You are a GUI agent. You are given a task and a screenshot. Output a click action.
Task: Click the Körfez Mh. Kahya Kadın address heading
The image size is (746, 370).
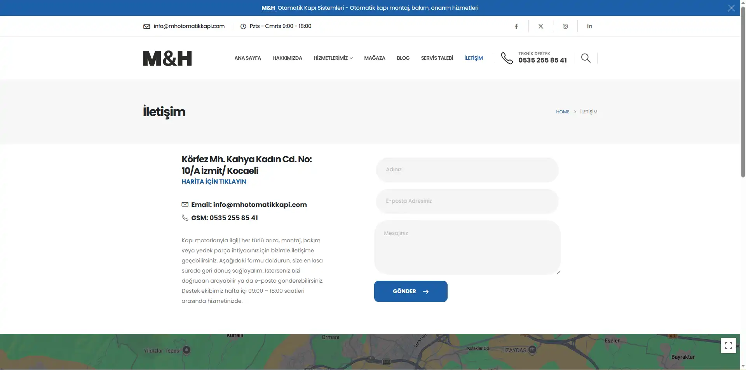pyautogui.click(x=246, y=165)
